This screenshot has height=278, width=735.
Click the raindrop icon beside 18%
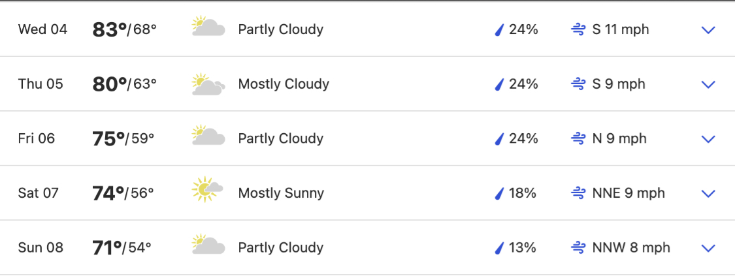tap(500, 193)
